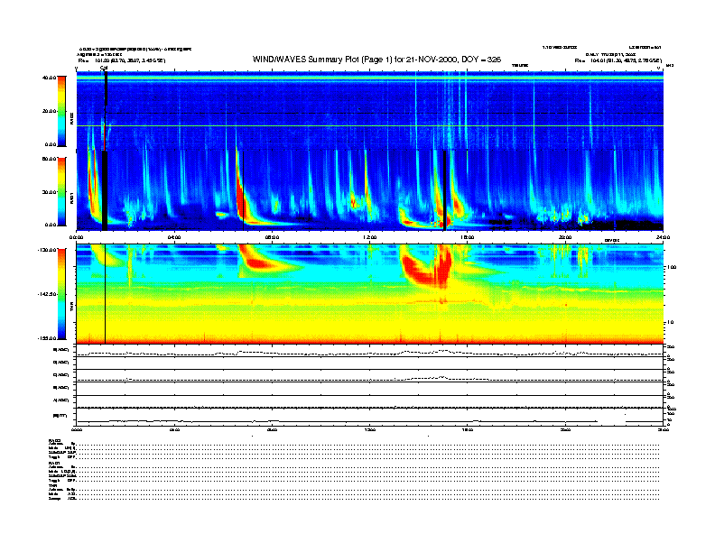Select the 60.00 label on RAD1 scale
The width and height of the screenshot is (715, 552).
49,159
